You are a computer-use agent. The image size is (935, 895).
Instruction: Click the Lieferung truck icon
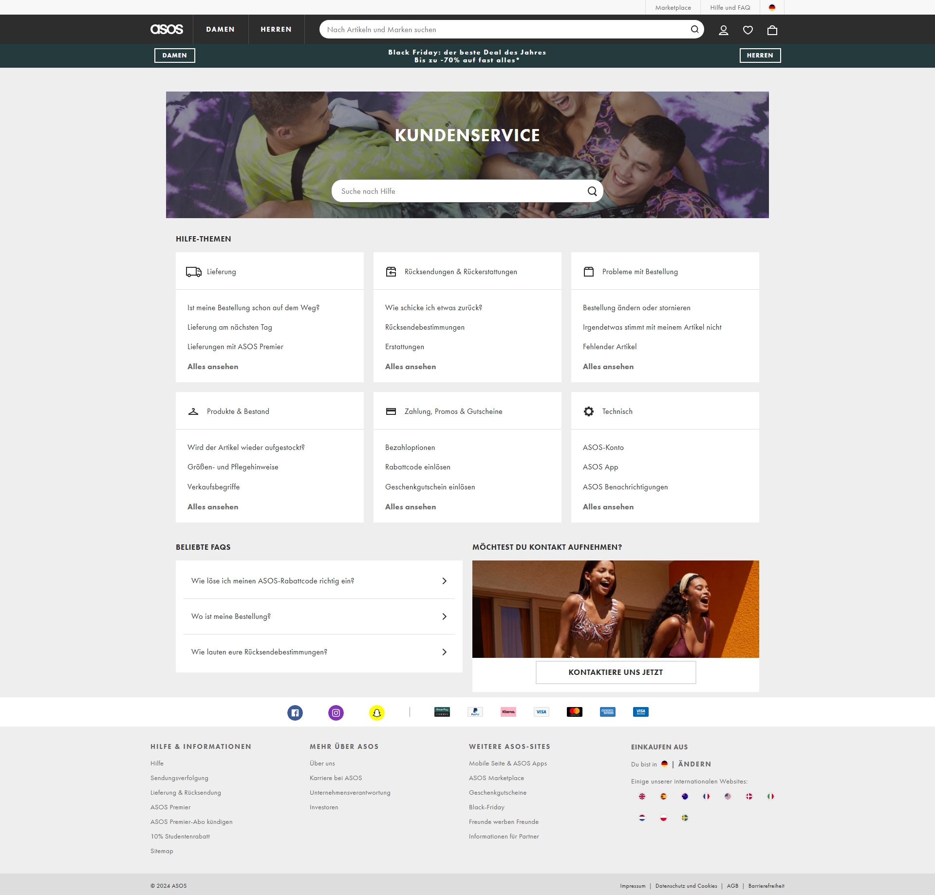point(194,272)
